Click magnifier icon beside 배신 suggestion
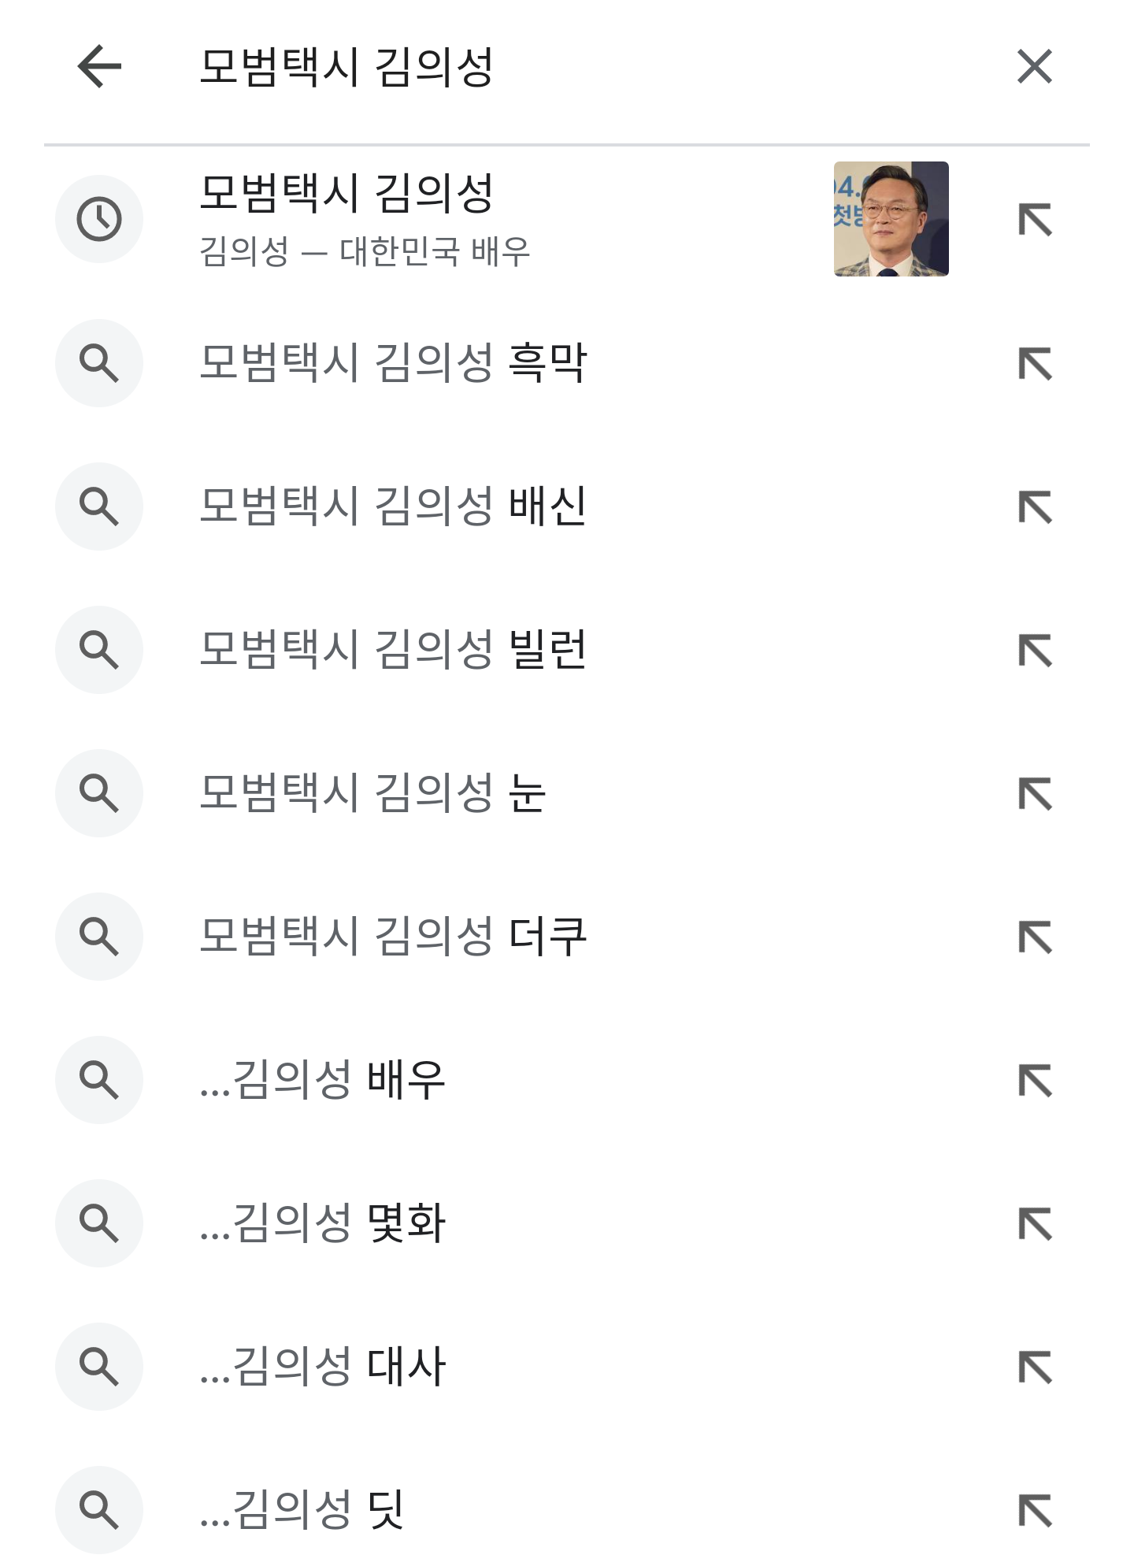The width and height of the screenshot is (1134, 1566). (x=99, y=507)
